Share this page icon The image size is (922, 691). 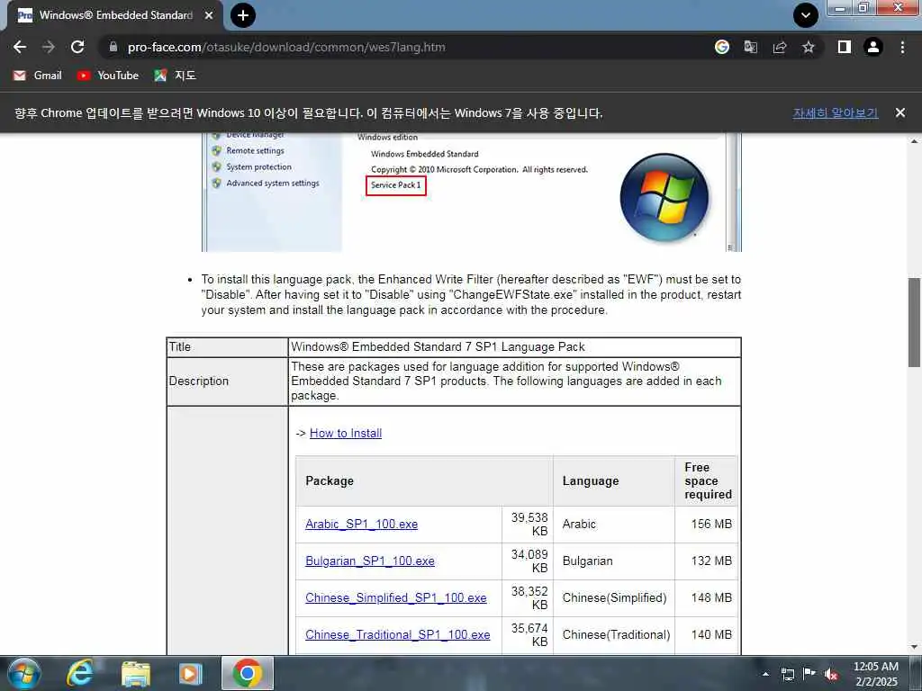[x=780, y=47]
